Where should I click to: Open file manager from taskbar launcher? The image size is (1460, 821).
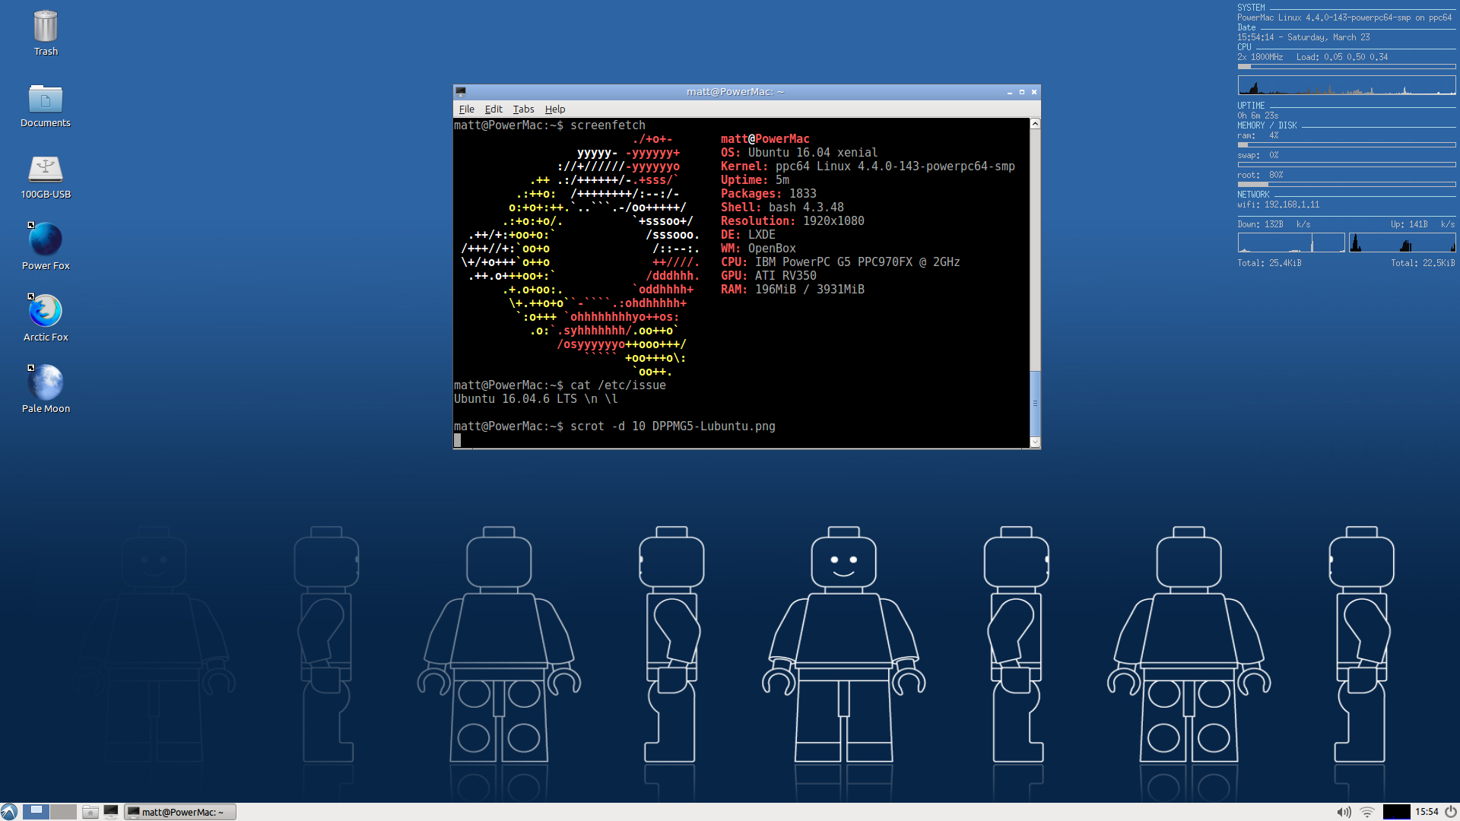pyautogui.click(x=90, y=812)
